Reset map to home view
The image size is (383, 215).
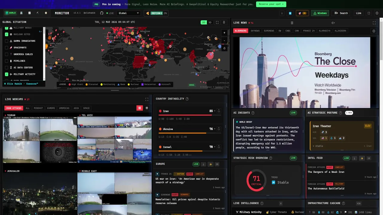(224, 48)
